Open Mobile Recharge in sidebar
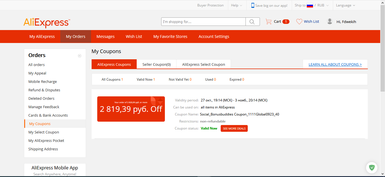This screenshot has width=385, height=177. click(x=43, y=81)
